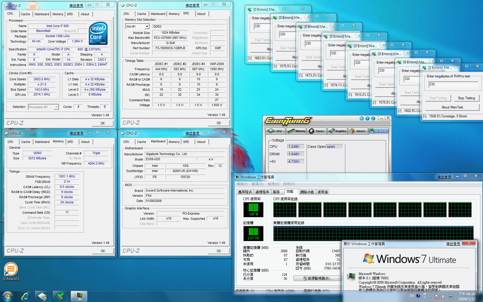Viewport: 483px width, 302px height.
Task: Click the DRAM voltage value 1.648V
Action: click(x=296, y=154)
